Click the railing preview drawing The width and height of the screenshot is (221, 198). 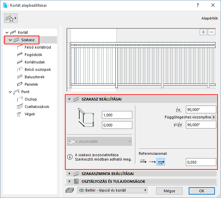(x=141, y=60)
